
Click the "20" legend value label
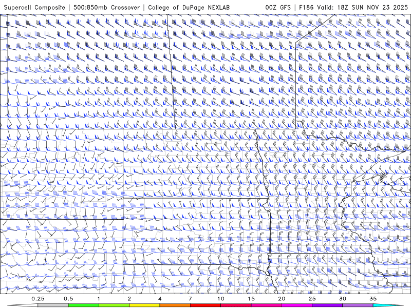[282, 299]
